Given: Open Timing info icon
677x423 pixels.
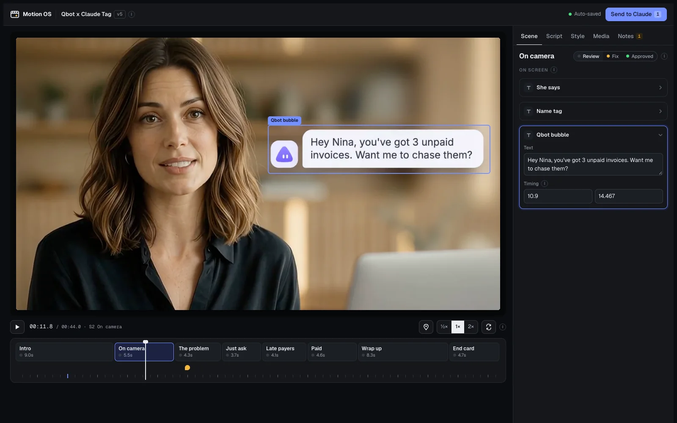Looking at the screenshot, I should tap(545, 184).
